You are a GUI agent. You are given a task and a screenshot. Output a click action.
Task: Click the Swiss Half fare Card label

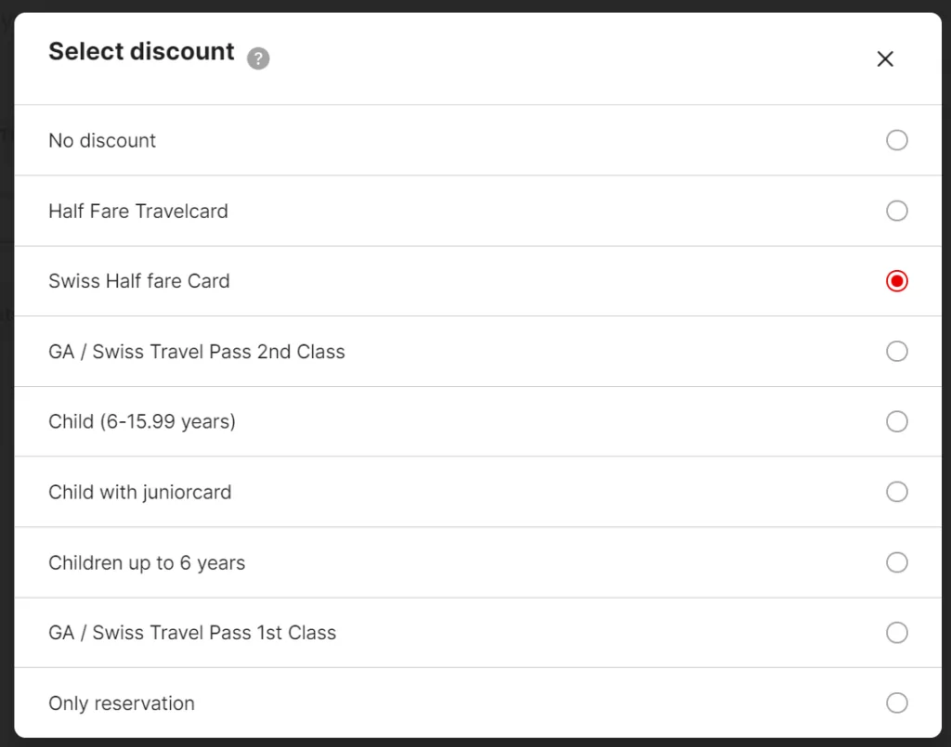click(139, 281)
